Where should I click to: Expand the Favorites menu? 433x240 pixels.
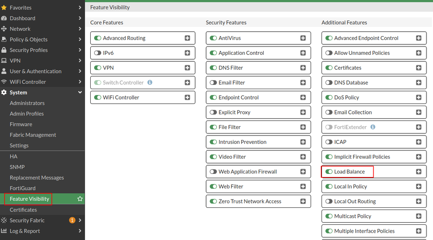tap(80, 8)
